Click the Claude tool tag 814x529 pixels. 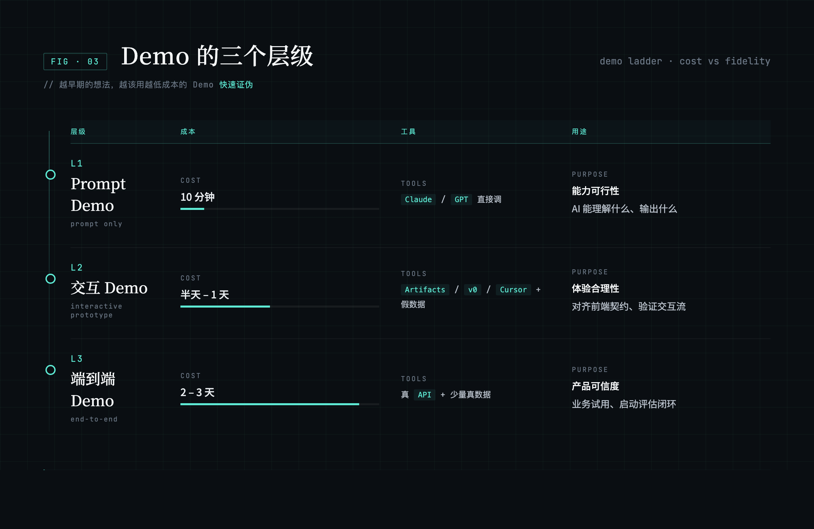click(418, 199)
